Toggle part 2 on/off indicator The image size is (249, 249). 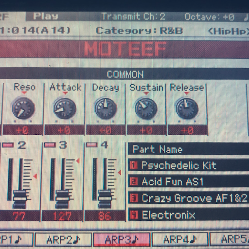pyautogui.click(x=8, y=145)
